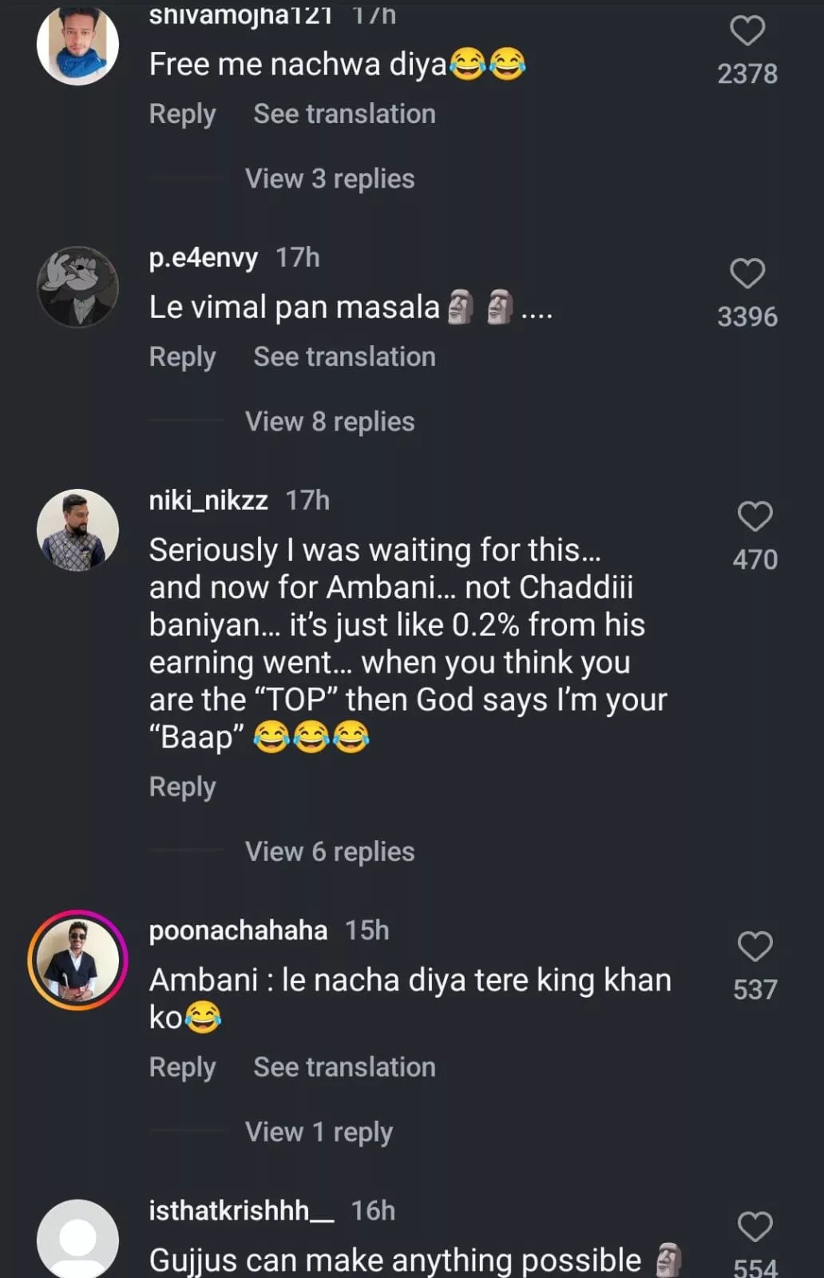Expand View 3 replies
Viewport: 824px width, 1278px height.
click(x=330, y=179)
